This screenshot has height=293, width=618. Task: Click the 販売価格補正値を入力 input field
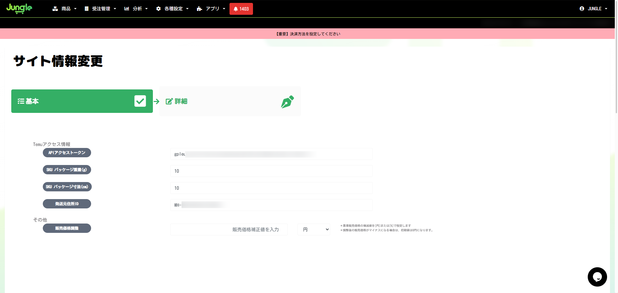229,230
